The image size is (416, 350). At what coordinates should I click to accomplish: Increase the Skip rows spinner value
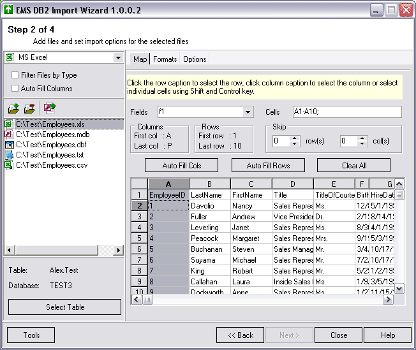click(x=295, y=138)
